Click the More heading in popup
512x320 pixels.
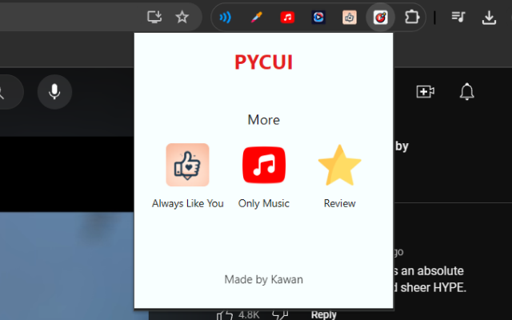click(x=263, y=120)
